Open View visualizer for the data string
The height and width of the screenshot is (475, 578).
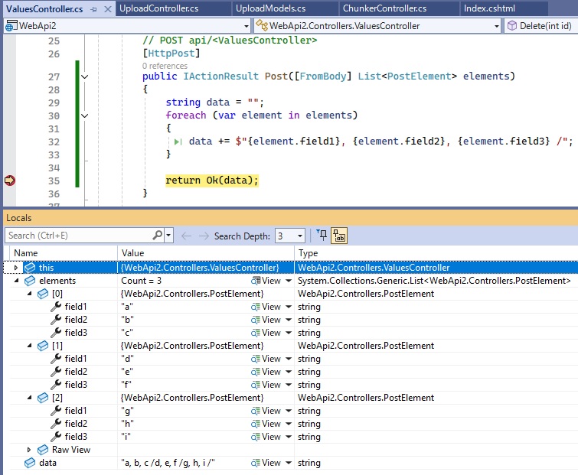point(266,463)
